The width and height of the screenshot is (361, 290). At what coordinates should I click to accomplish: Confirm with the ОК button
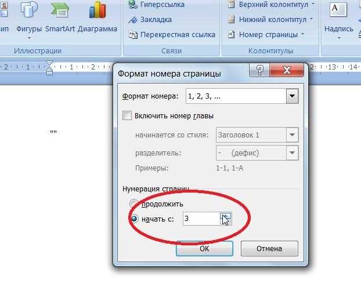coord(204,249)
